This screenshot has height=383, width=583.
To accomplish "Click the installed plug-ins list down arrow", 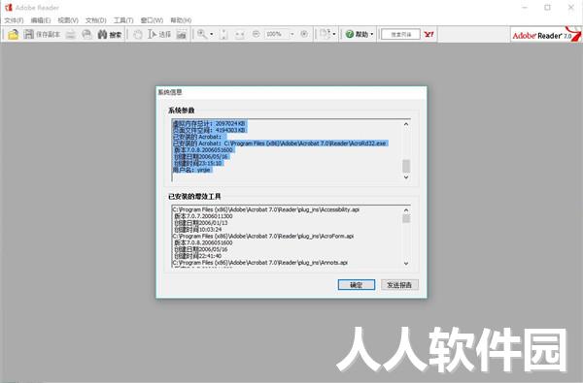I will (x=406, y=263).
